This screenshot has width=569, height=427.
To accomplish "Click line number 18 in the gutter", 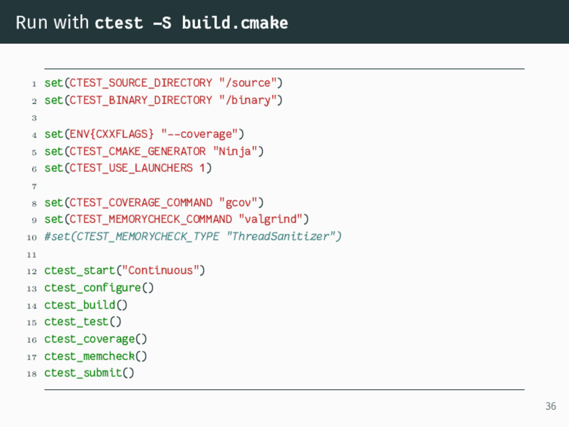I will click(32, 374).
